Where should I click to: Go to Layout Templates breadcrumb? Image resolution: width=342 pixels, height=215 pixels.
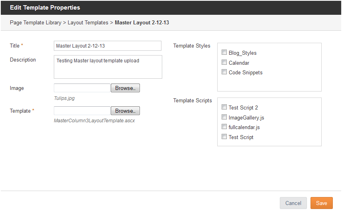coord(88,22)
